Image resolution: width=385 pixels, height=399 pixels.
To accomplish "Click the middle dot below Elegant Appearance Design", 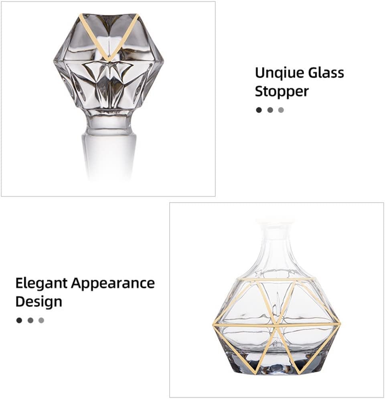I will coord(30,320).
